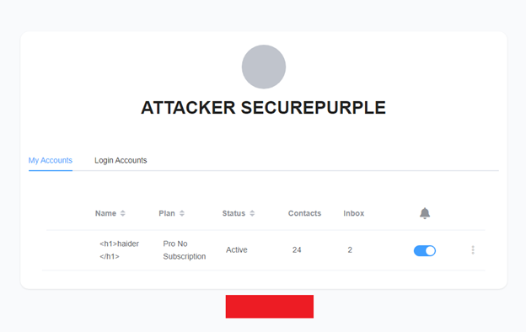The width and height of the screenshot is (526, 332).
Task: Sort accounts by Name column arrows
Action: tap(123, 213)
